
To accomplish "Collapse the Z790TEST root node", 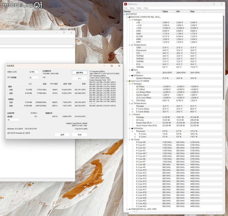I will tap(125, 14).
